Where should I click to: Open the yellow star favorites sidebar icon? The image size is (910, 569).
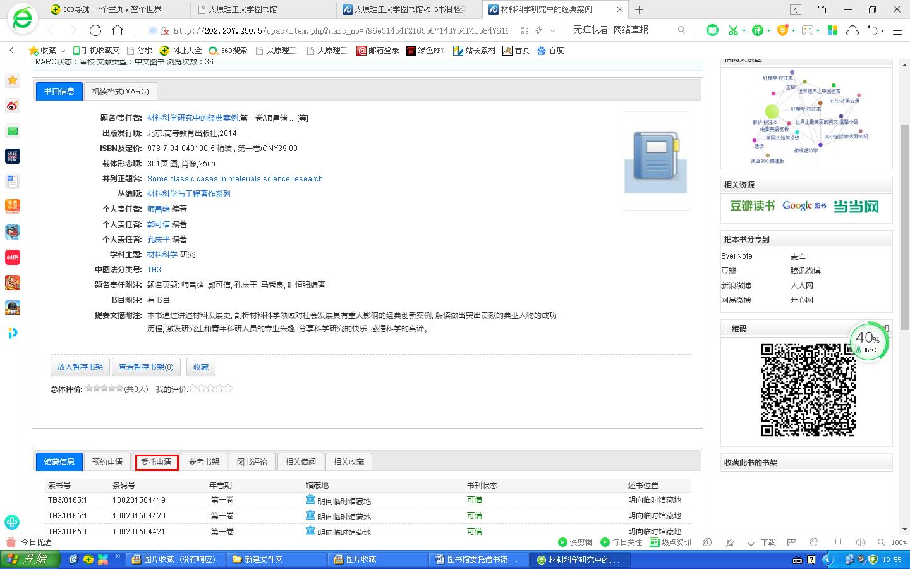pyautogui.click(x=13, y=80)
